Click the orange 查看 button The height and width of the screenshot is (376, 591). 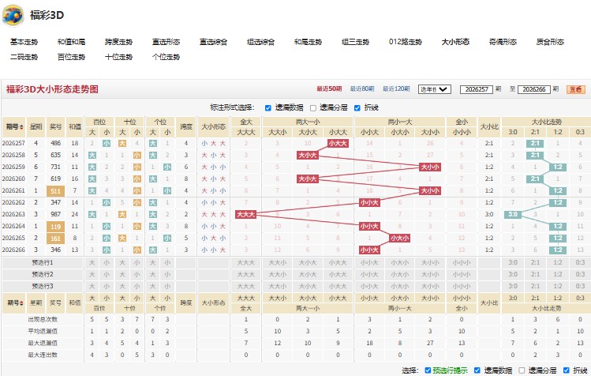(576, 89)
